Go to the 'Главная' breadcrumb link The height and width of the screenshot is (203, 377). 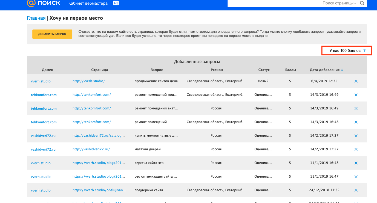tap(36, 18)
